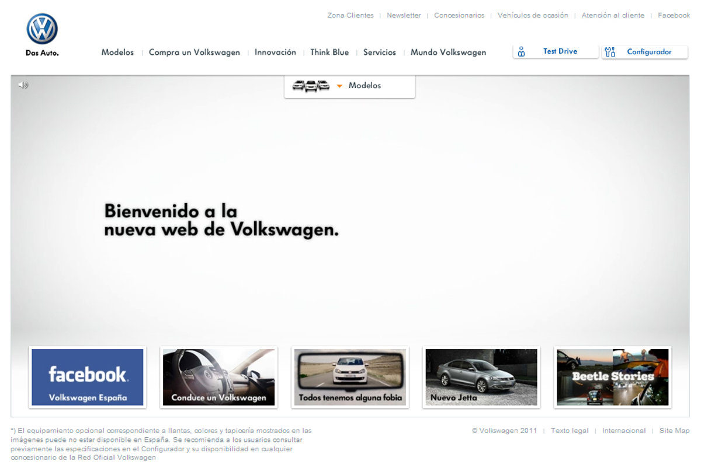Go to the Think Blue section
This screenshot has width=701, height=471.
[x=329, y=53]
